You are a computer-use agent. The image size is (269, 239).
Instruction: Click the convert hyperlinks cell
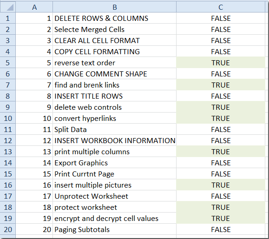pyautogui.click(x=114, y=118)
